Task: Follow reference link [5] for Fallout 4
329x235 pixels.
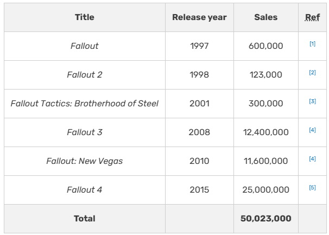Action: [312, 188]
